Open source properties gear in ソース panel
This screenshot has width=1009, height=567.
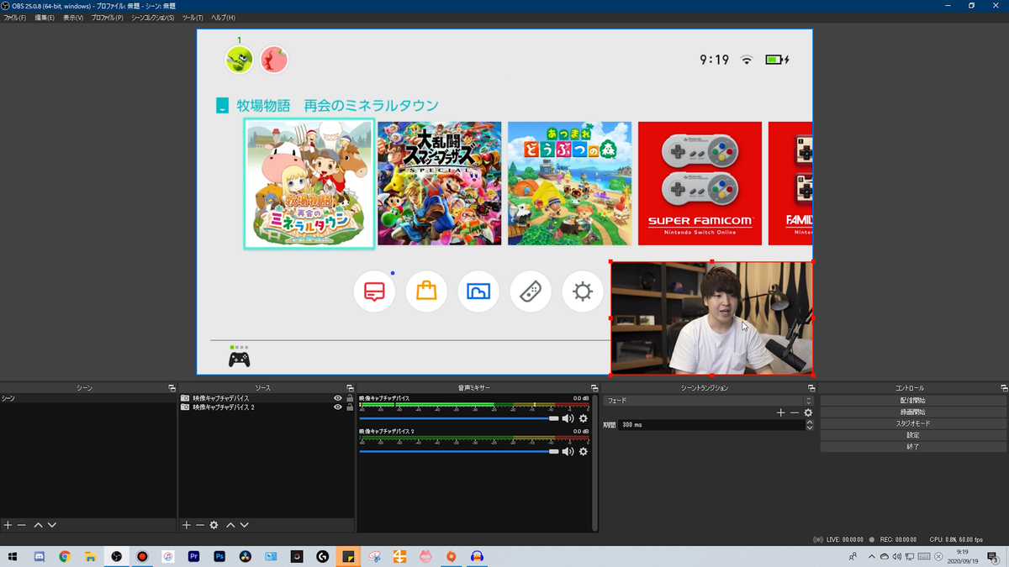coord(214,525)
